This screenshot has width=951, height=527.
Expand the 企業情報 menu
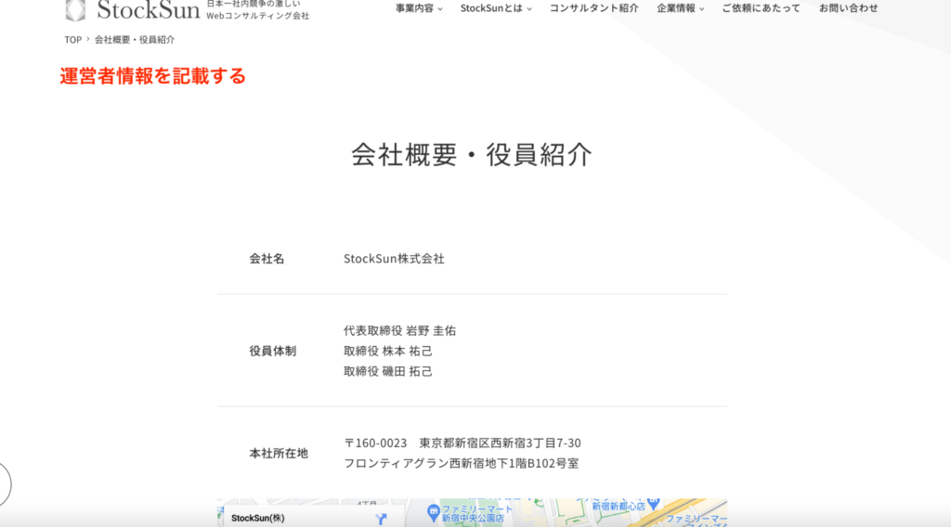click(x=681, y=7)
